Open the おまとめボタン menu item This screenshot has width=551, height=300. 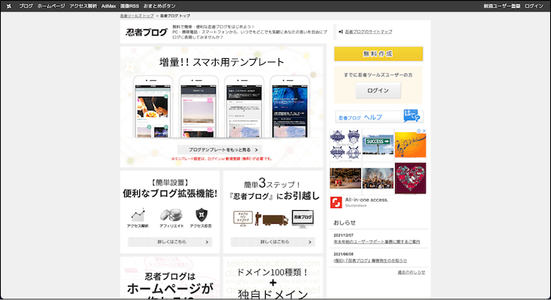tap(160, 6)
